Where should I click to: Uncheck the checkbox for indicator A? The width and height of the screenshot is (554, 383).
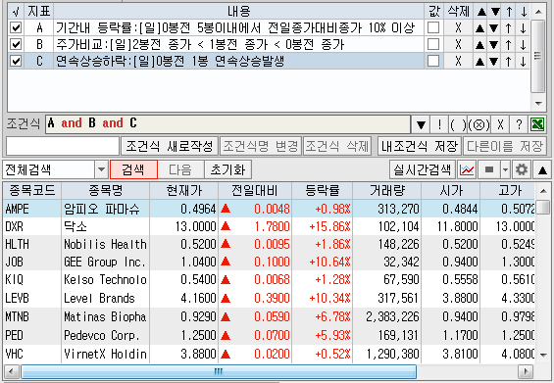point(16,27)
